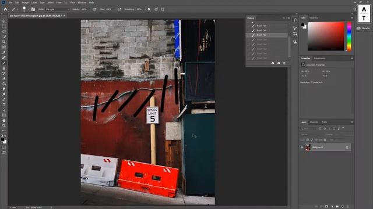373x209 pixels.
Task: Delete current state trash icon in History panel
Action: (284, 63)
